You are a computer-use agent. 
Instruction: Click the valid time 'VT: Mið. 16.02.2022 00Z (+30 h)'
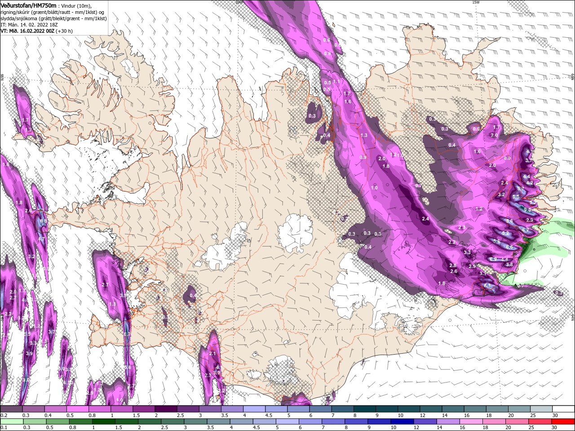(x=37, y=31)
